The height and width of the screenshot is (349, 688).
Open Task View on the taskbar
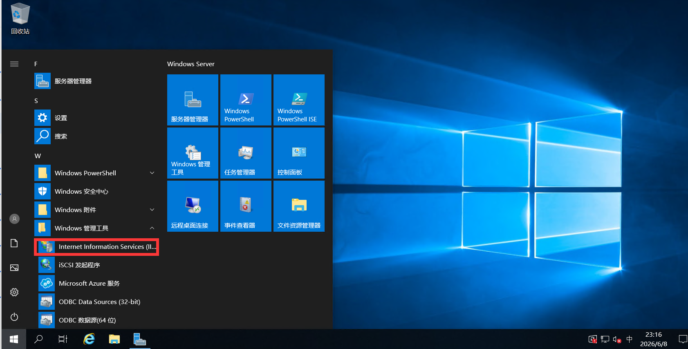(63, 339)
